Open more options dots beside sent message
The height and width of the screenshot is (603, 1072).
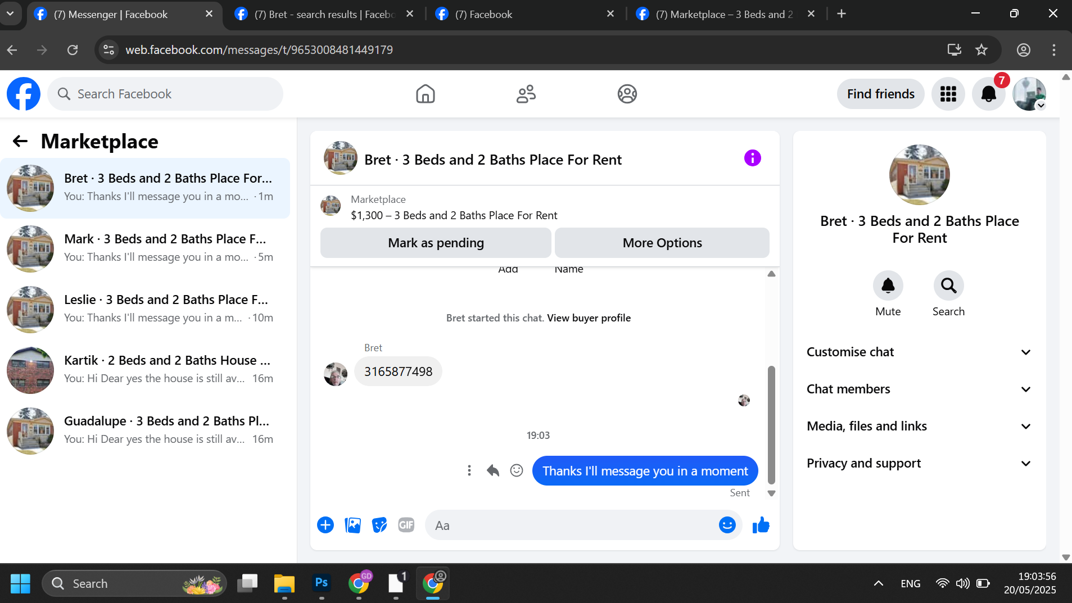point(469,470)
